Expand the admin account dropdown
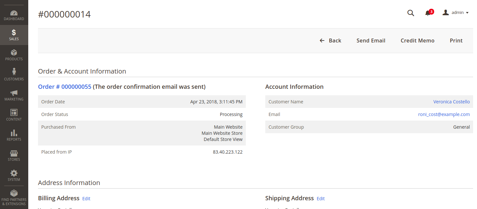Image resolution: width=477 pixels, height=209 pixels. coord(456,13)
